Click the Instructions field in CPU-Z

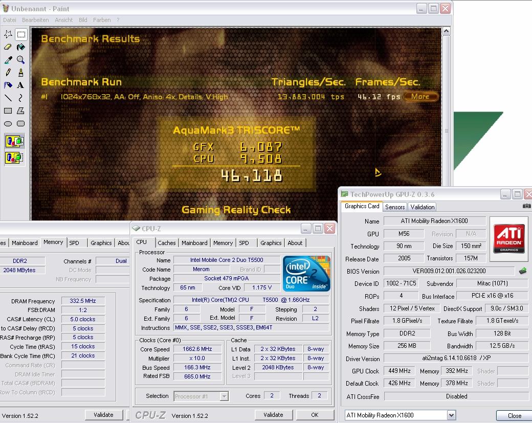click(x=251, y=328)
